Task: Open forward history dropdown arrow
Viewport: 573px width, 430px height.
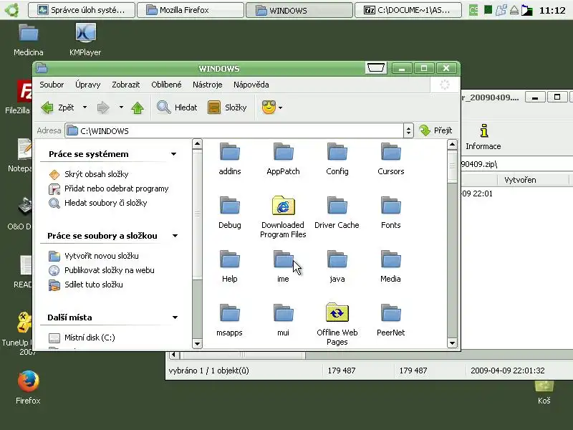Action: pyautogui.click(x=121, y=107)
